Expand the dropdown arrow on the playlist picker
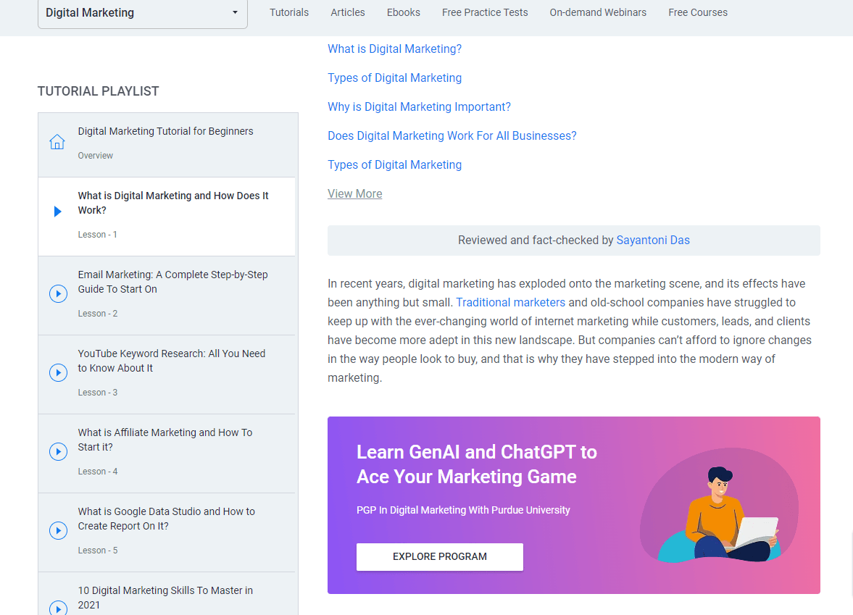The width and height of the screenshot is (853, 615). click(234, 13)
